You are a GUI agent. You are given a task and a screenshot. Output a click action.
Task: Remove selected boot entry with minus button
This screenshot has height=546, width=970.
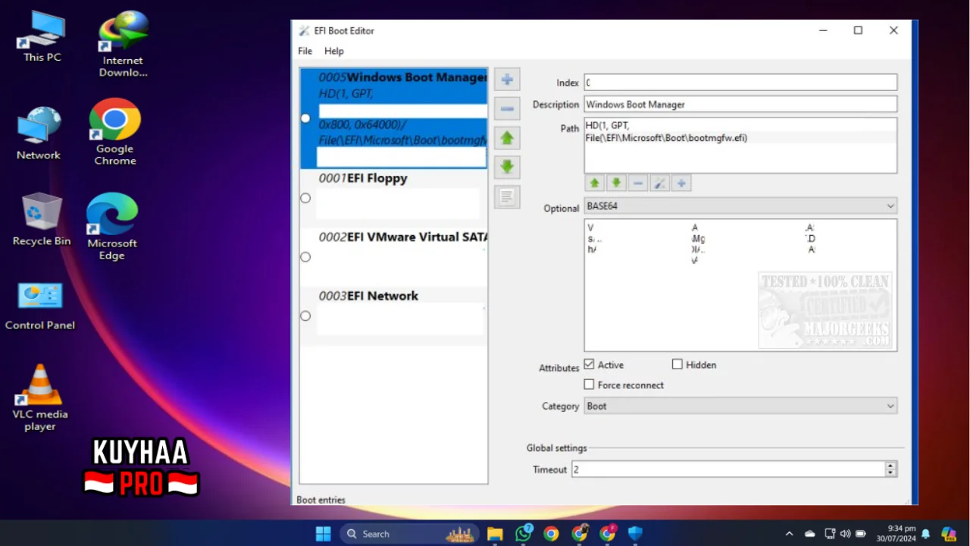(x=507, y=108)
